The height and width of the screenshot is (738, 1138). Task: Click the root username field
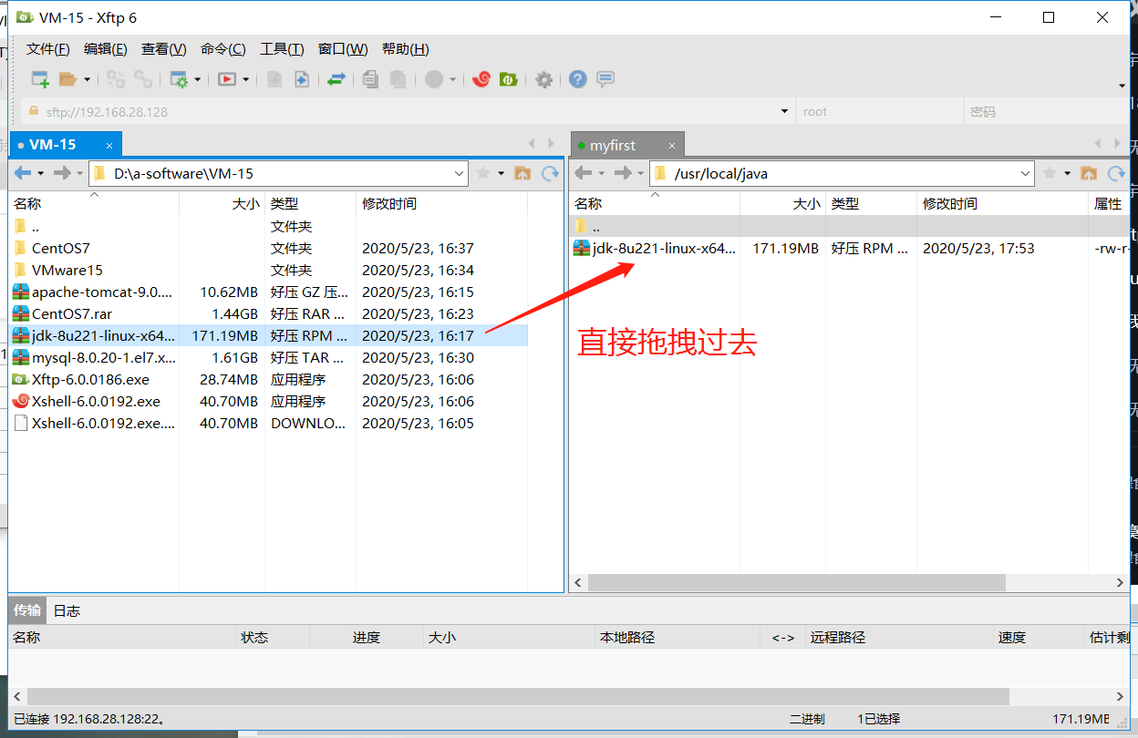coord(879,111)
